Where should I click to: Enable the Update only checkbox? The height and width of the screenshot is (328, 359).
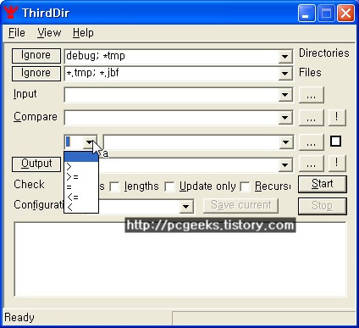coord(169,186)
